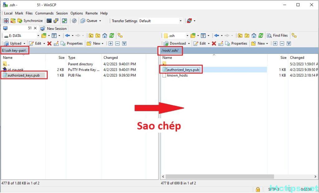This screenshot has width=319, height=193.
Task: Open the Console terminal icon
Action: click(49, 21)
